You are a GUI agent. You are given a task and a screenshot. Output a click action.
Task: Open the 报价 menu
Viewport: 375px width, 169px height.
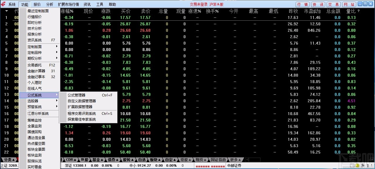[x=37, y=4]
